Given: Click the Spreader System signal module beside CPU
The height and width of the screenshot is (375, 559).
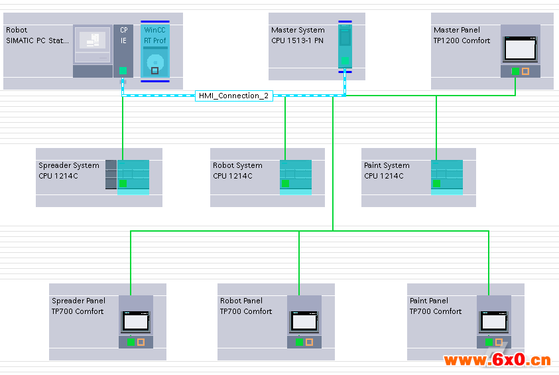Looking at the screenshot, I should point(111,175).
